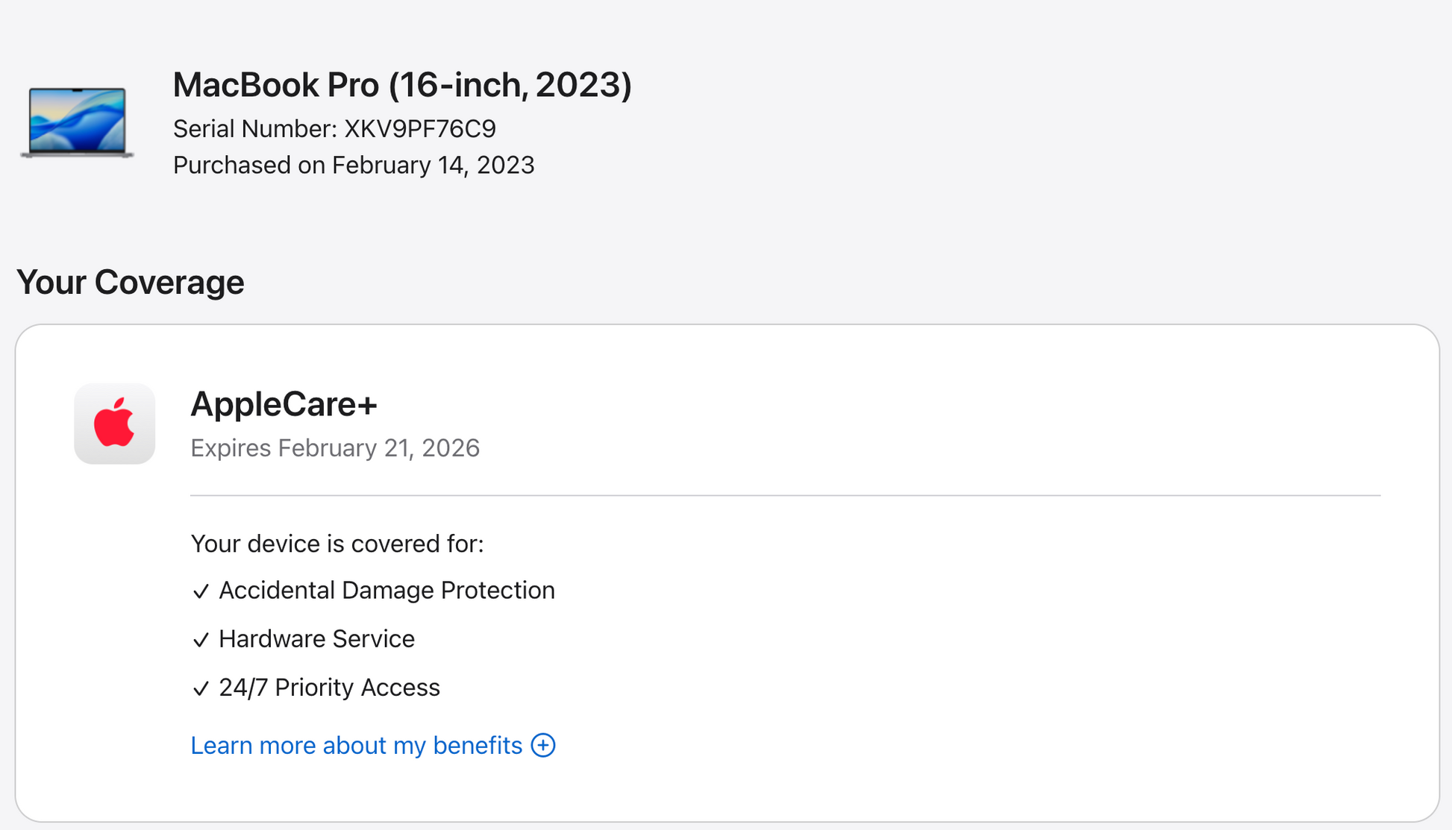Click the MacBook Pro device thumbnail image
The height and width of the screenshot is (830, 1452).
pyautogui.click(x=77, y=122)
